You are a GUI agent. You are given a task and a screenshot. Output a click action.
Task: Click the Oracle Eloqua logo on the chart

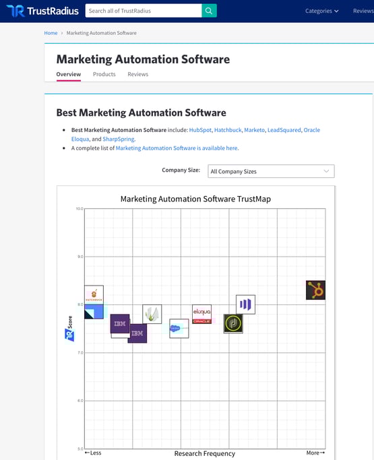(x=201, y=315)
